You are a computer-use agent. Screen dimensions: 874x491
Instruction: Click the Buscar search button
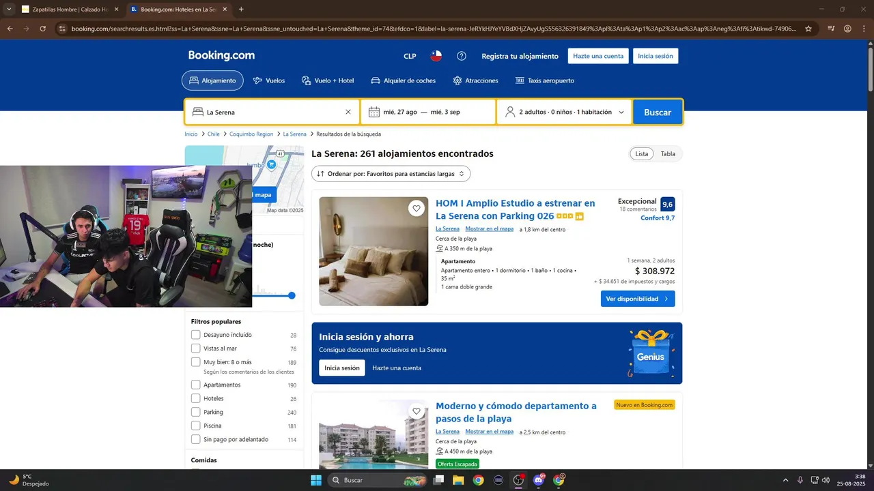pos(658,112)
